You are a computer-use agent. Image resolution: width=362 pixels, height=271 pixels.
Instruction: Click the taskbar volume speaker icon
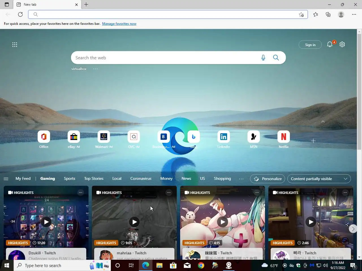point(326,265)
